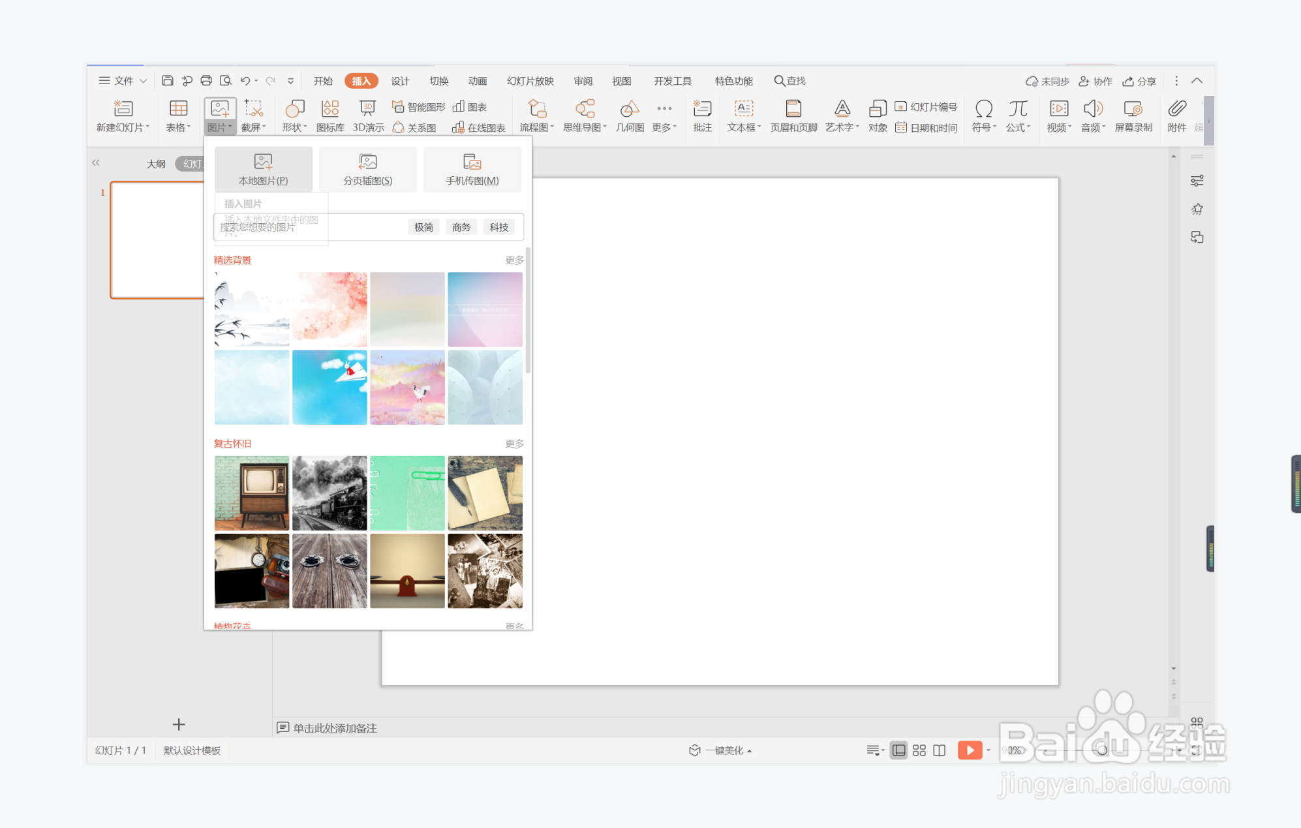Collapse the slide panel with double chevron
Screen dimensions: 1301x828
96,163
